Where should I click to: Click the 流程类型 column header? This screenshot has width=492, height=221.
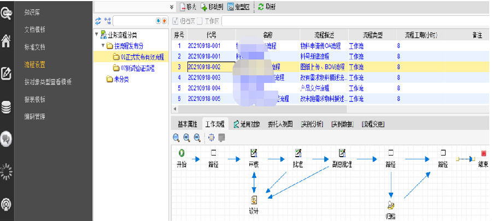coord(372,35)
